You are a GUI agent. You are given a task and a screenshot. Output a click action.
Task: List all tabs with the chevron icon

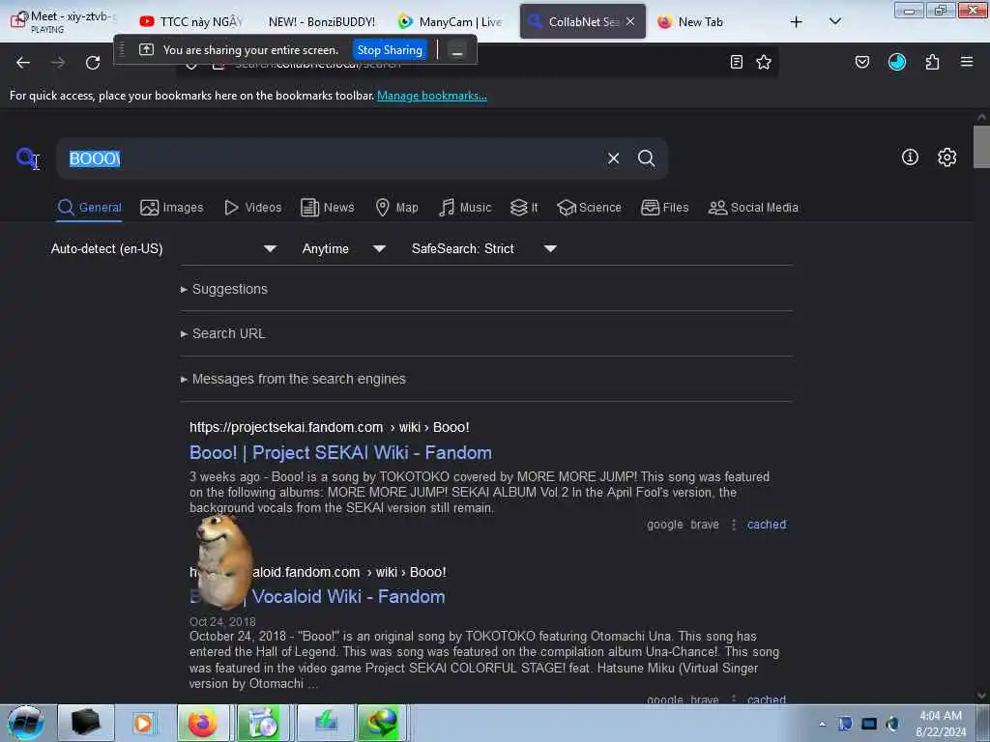tap(835, 21)
